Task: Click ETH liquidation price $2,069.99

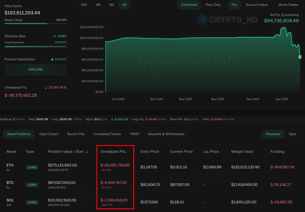Action: coord(212,167)
